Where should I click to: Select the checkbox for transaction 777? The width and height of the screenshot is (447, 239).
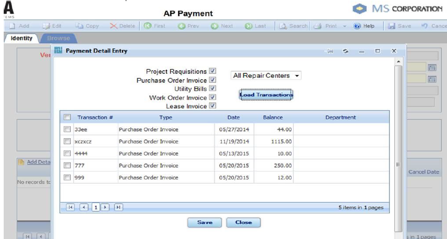(67, 165)
